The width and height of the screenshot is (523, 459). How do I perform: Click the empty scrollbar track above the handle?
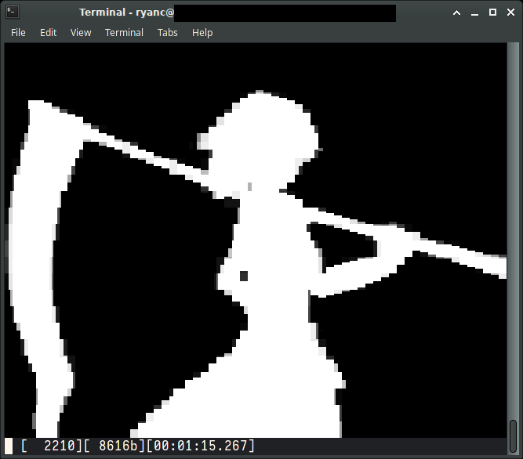coord(513,235)
